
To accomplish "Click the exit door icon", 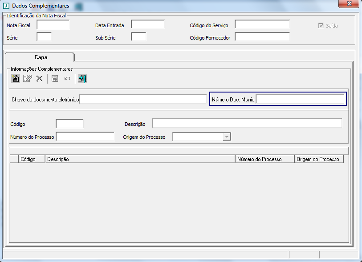I will point(82,79).
